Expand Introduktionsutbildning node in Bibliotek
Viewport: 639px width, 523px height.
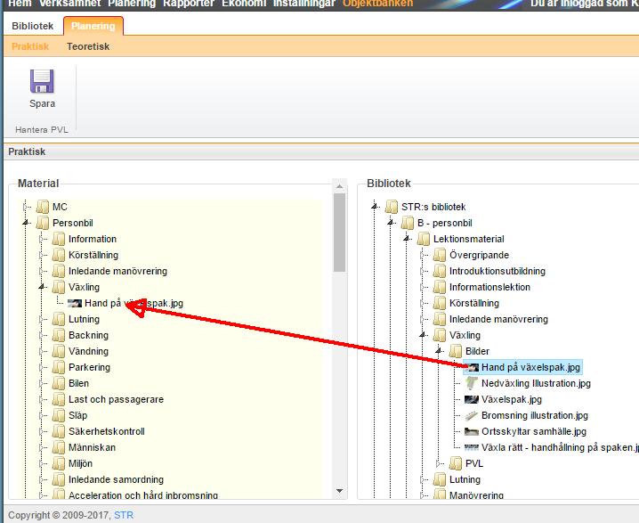coord(423,271)
